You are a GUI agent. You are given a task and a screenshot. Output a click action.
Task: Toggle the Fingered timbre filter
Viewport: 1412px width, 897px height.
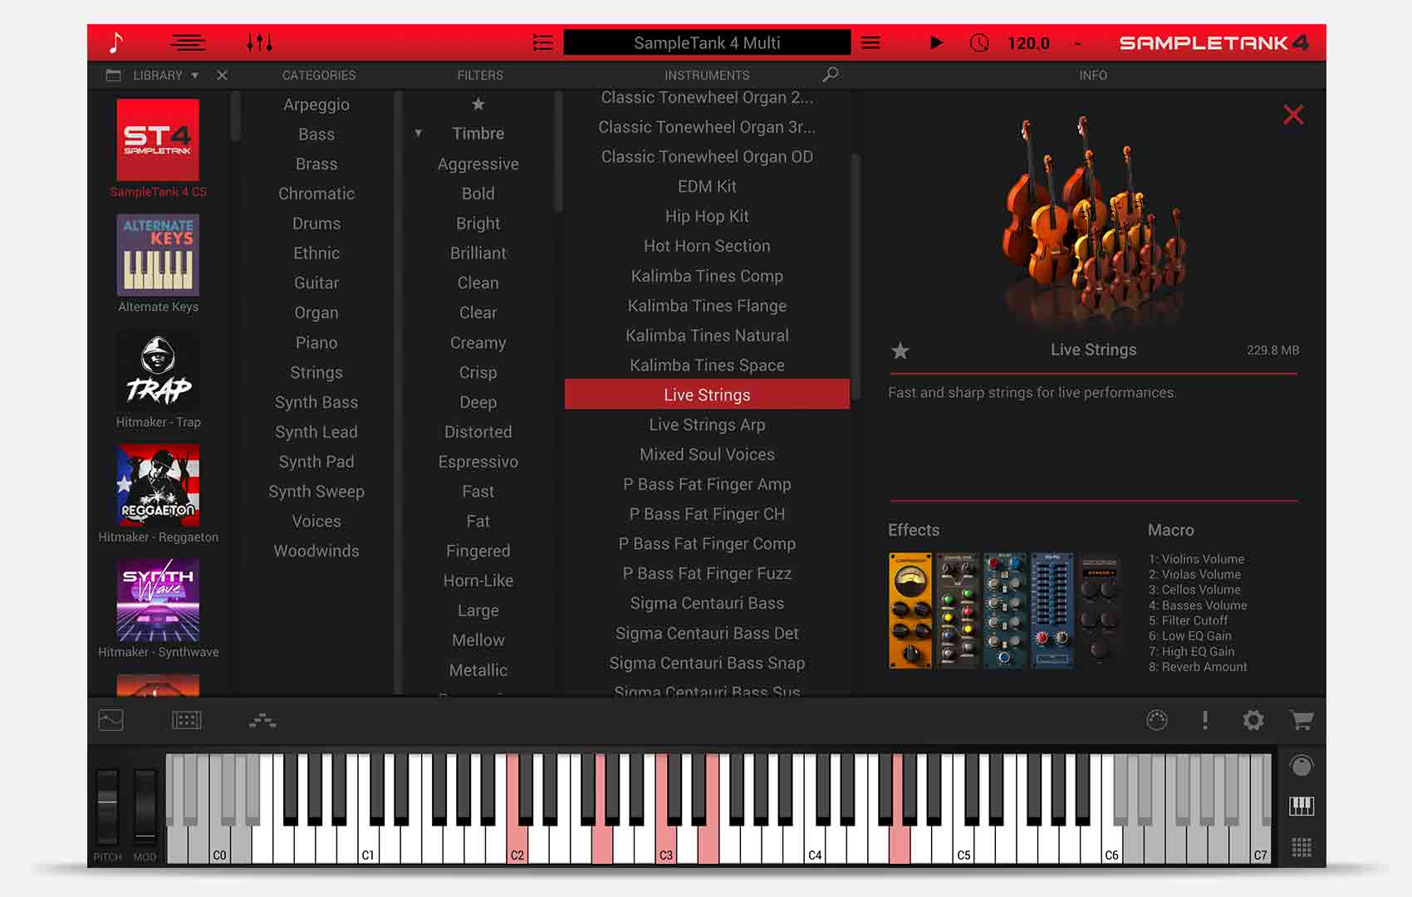478,551
